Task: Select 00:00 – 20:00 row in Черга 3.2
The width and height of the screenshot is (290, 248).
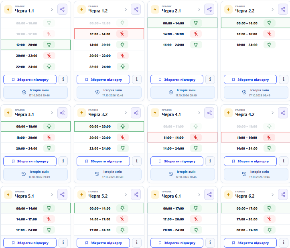Action: coord(109,126)
